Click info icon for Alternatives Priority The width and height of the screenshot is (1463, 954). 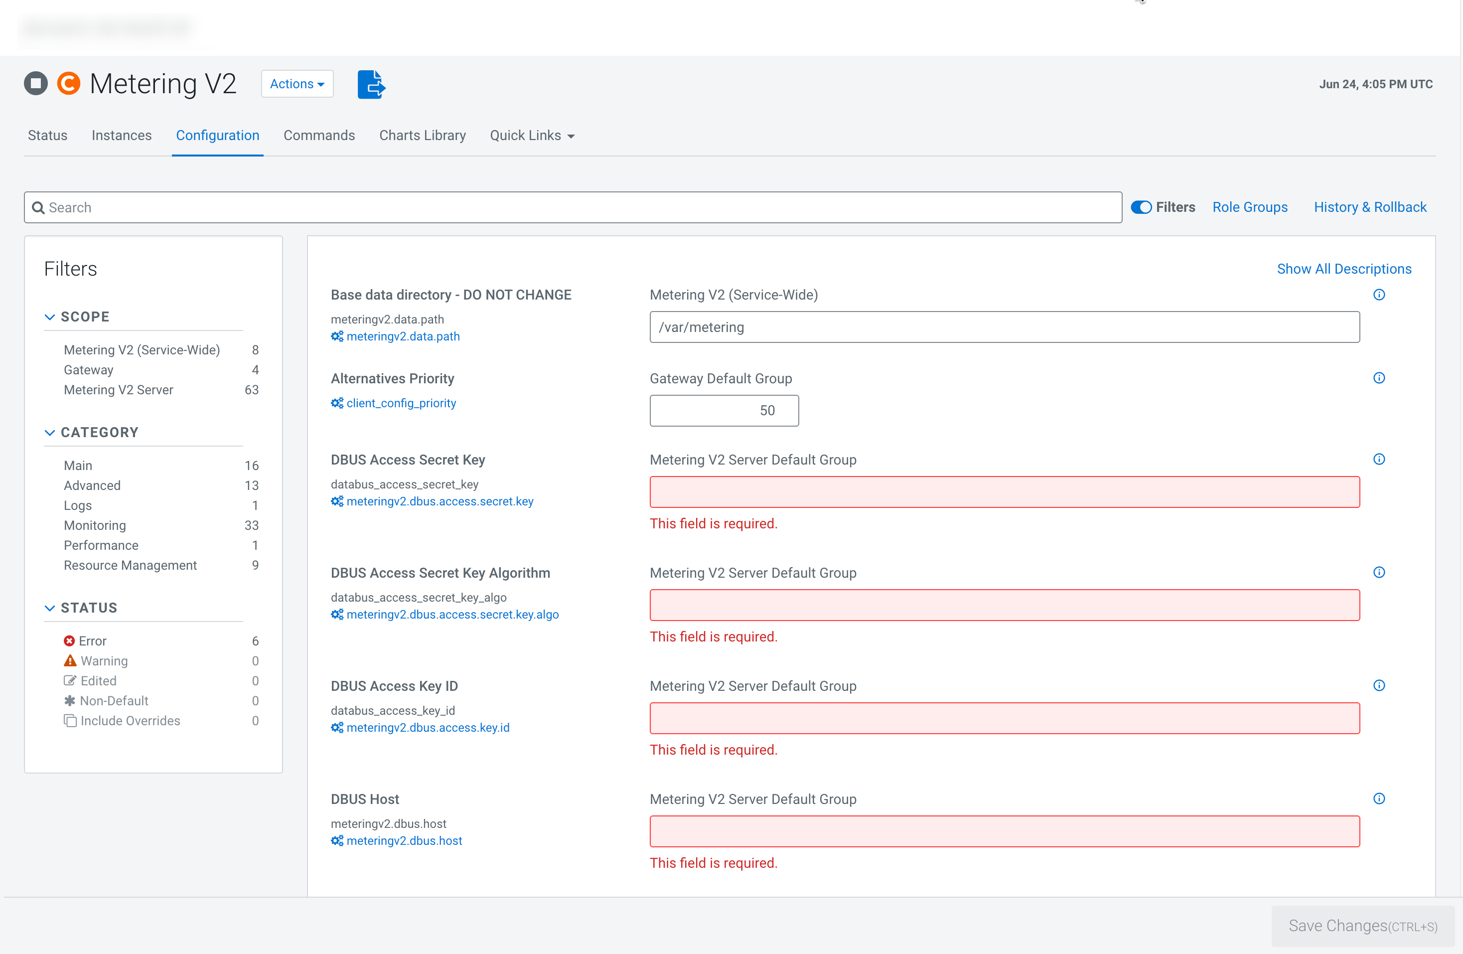click(1379, 378)
